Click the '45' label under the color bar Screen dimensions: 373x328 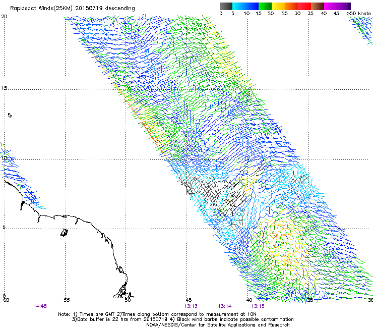tap(336, 14)
